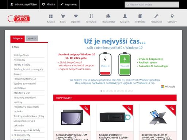Open Reklamace wrench icon
The image size is (187, 140).
coord(156,16)
